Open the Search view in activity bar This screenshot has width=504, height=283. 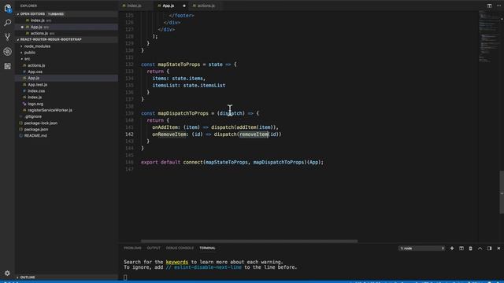tap(7, 23)
